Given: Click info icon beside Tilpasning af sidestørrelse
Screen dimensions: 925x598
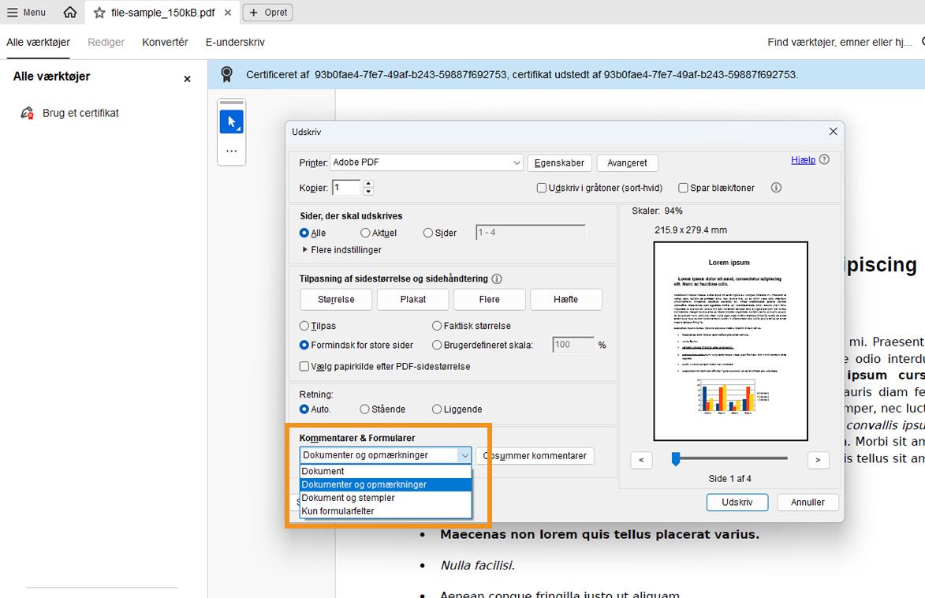Looking at the screenshot, I should tap(497, 278).
